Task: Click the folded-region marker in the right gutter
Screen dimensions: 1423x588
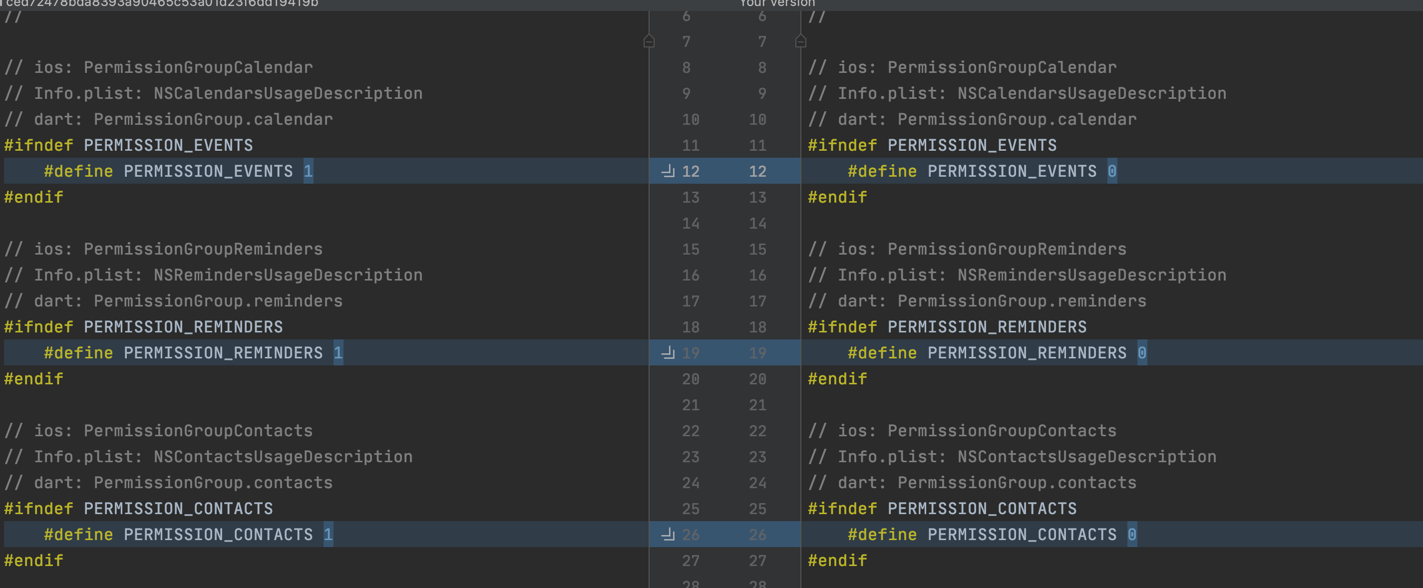Action: coord(801,41)
